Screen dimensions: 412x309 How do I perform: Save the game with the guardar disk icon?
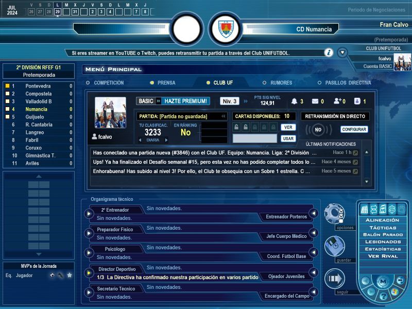tap(334, 246)
